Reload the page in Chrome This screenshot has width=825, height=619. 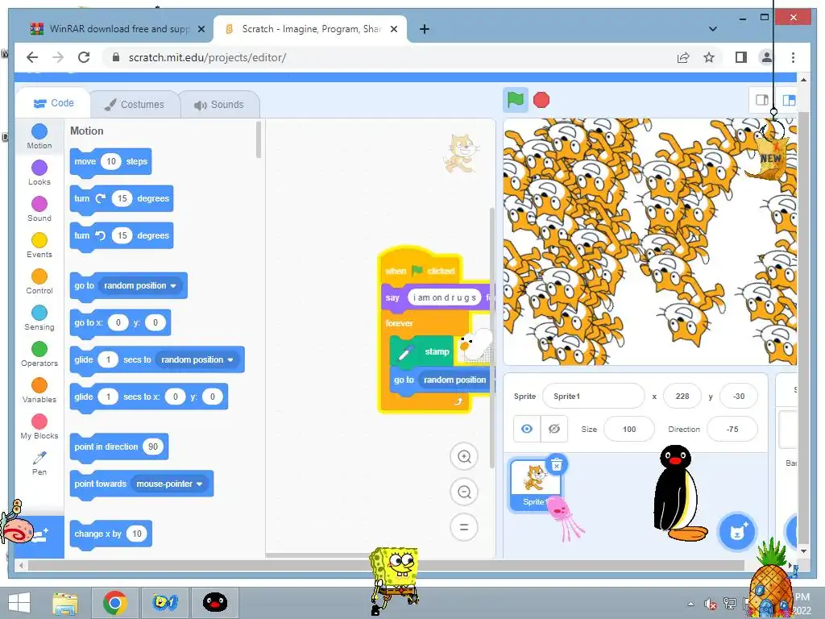84,57
